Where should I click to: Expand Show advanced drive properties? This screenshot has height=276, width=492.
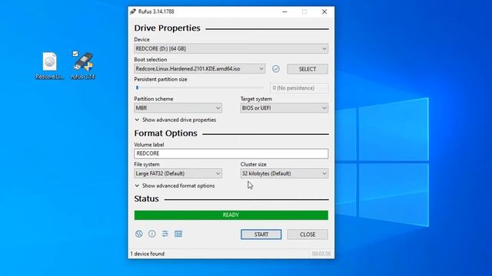pos(175,120)
